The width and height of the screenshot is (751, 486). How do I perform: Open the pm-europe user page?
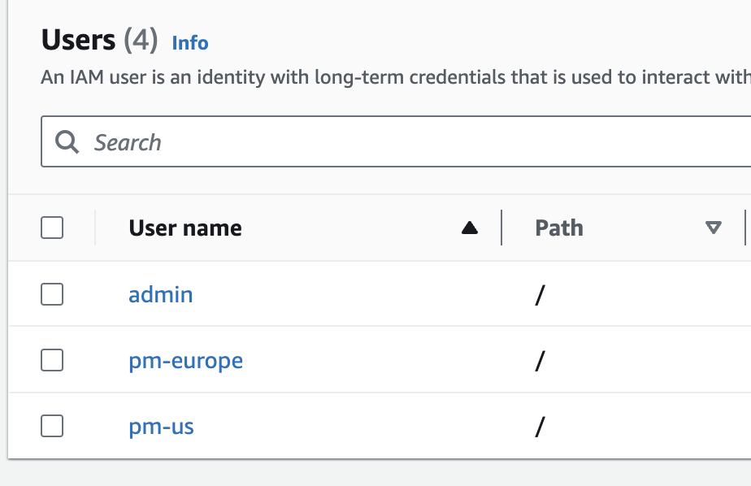click(x=185, y=360)
